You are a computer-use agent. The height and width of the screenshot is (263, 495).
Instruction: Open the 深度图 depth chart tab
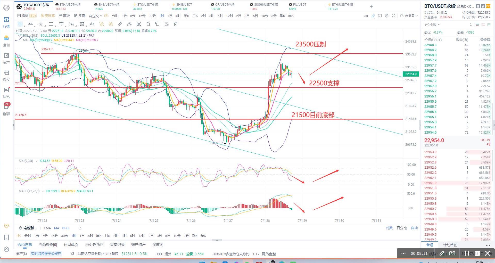pos(158,245)
